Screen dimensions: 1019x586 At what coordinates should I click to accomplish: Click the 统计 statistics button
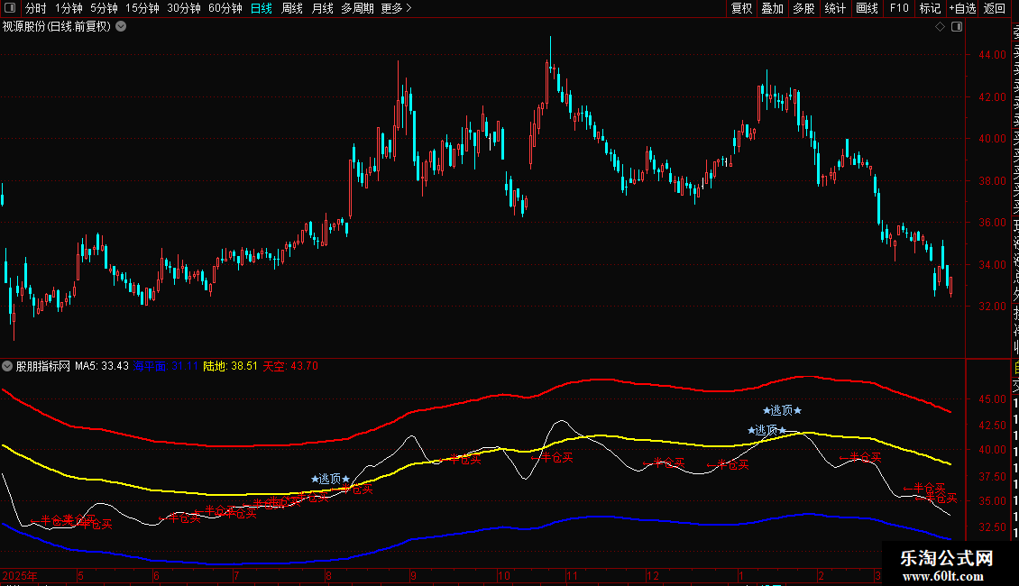[835, 8]
